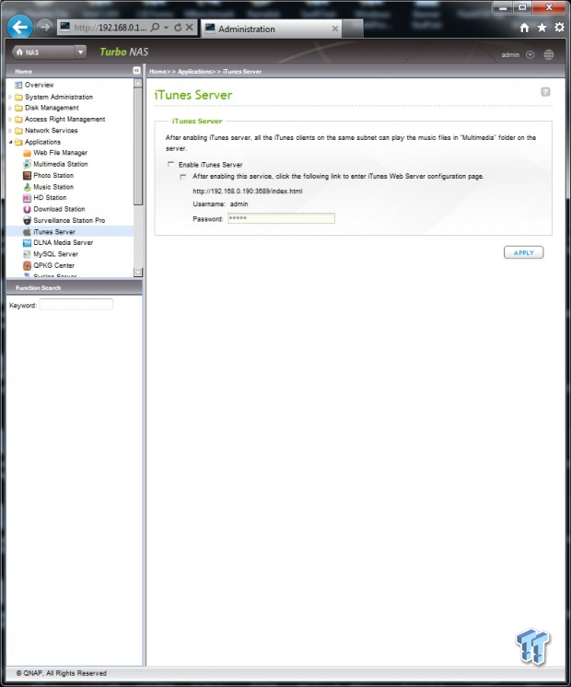Image resolution: width=571 pixels, height=687 pixels.
Task: Open browser Home page icon
Action: tap(524, 28)
